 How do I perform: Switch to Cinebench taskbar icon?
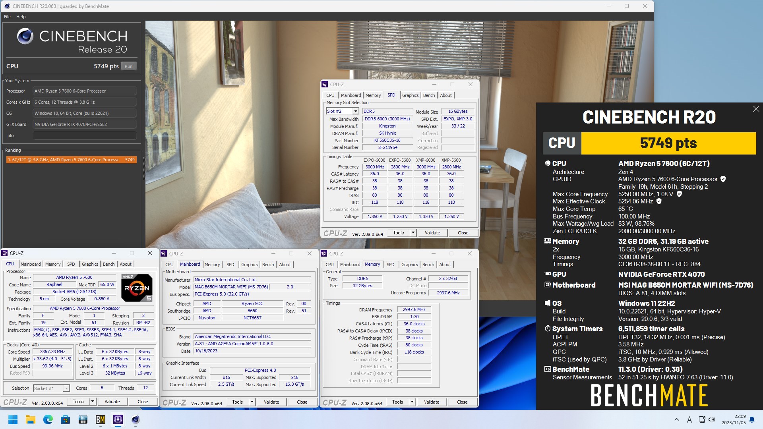click(136, 419)
